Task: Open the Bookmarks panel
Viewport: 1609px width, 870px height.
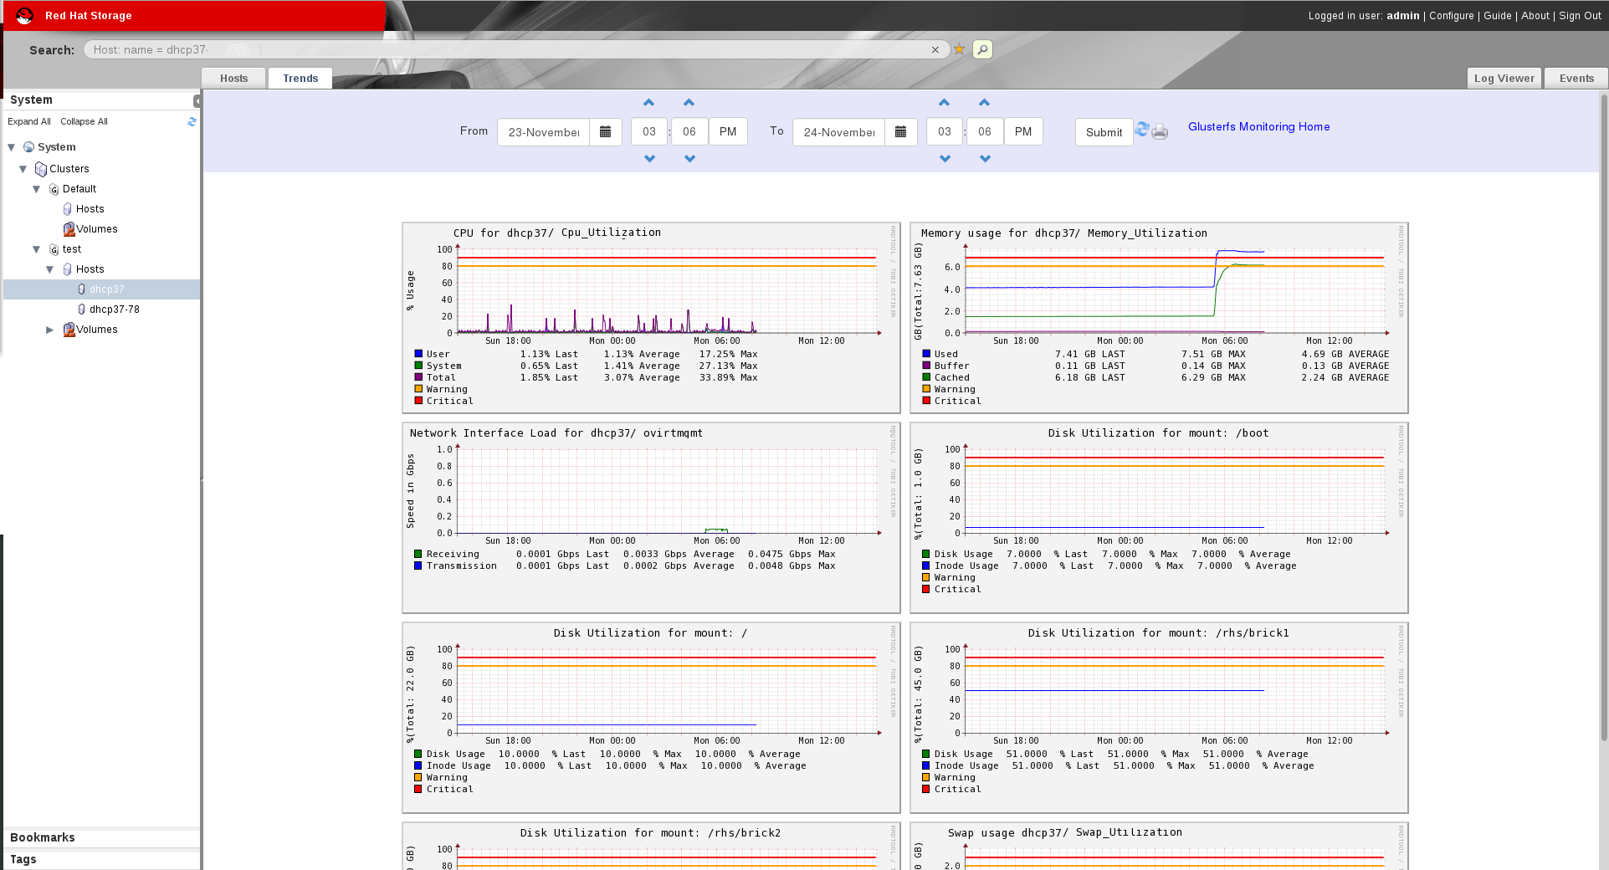Action: tap(101, 837)
